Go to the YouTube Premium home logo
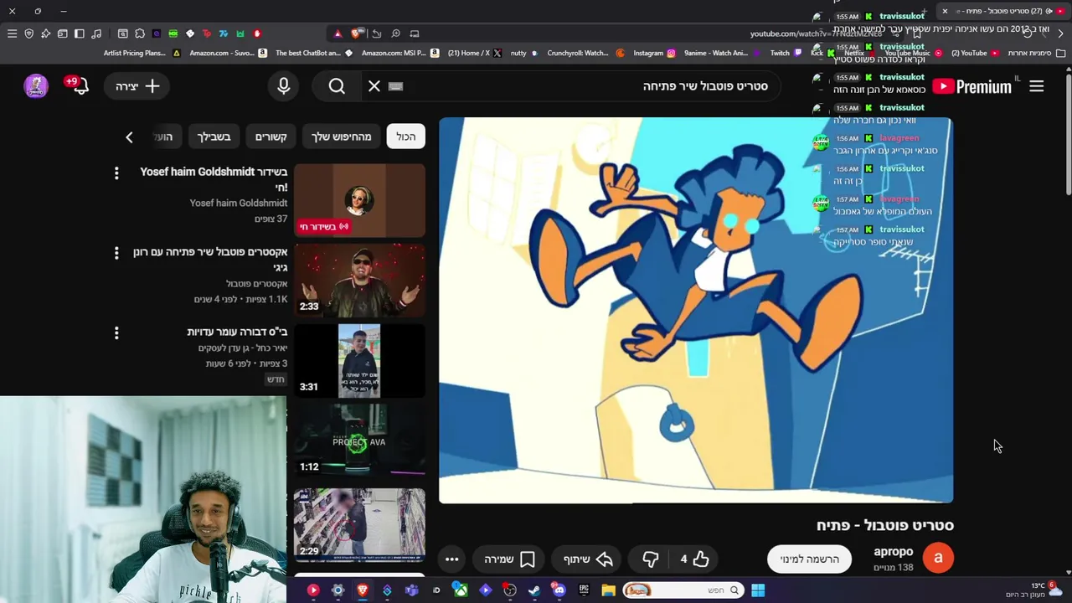This screenshot has width=1072, height=603. 971,86
